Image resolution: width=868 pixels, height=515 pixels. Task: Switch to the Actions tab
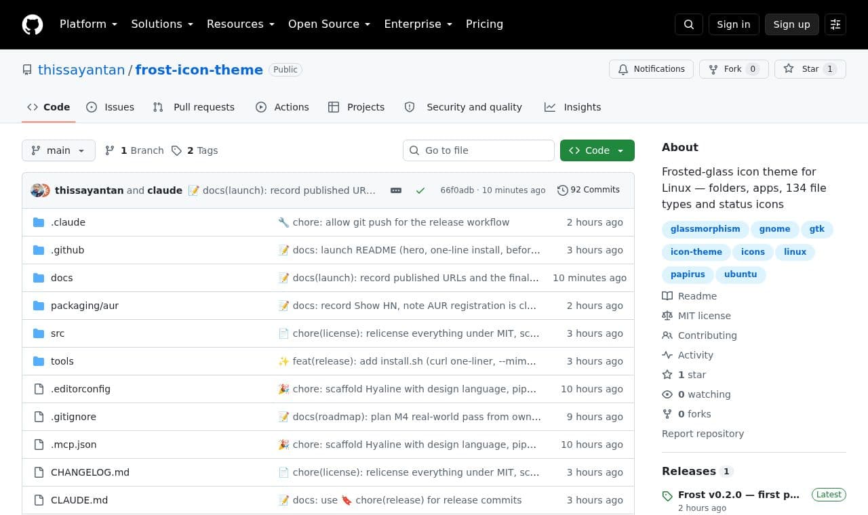pos(282,107)
